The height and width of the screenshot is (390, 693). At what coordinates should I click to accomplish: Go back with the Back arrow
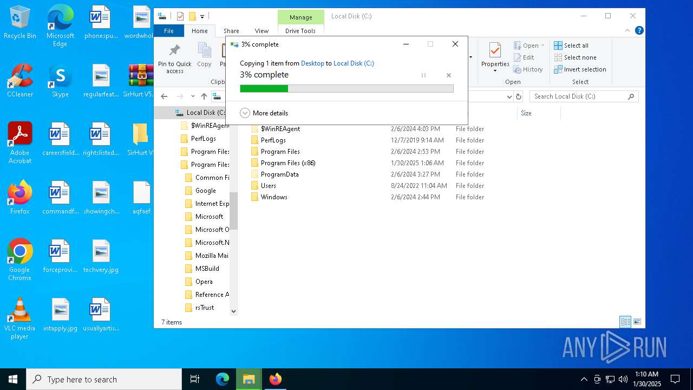click(164, 96)
